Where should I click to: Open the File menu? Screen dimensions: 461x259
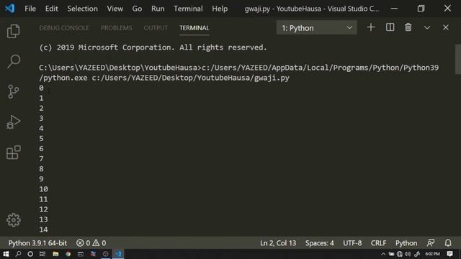tap(30, 9)
